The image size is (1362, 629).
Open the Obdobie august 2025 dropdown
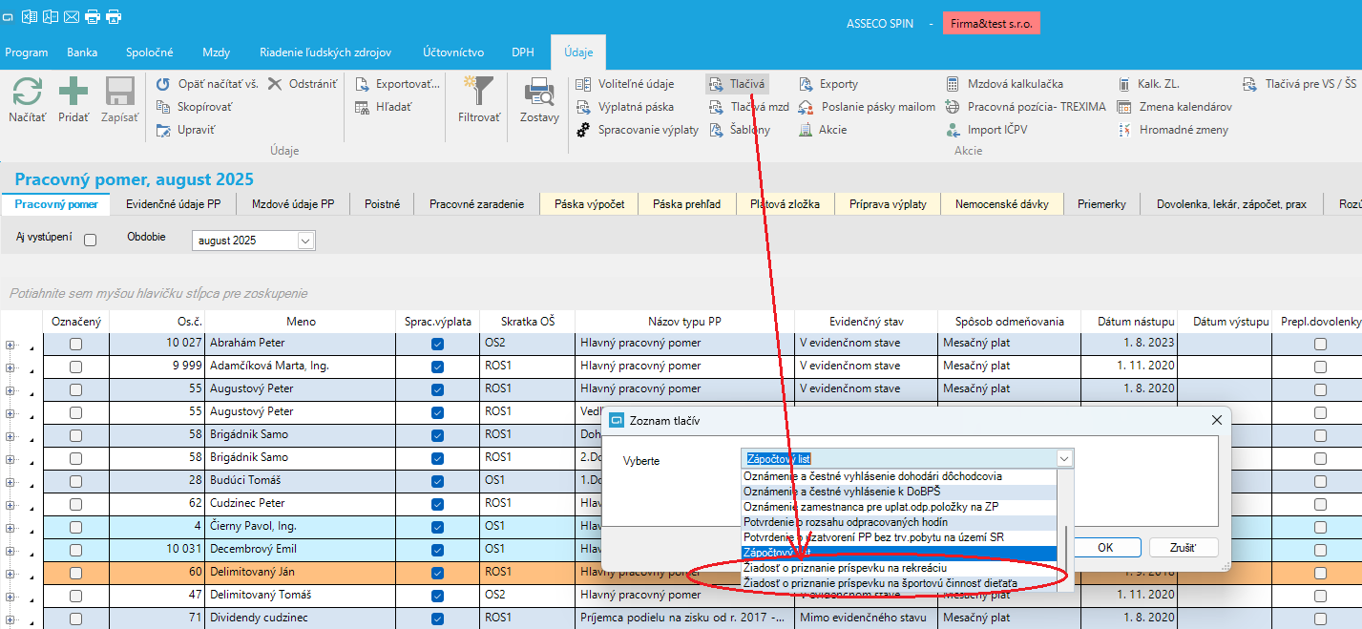pyautogui.click(x=305, y=241)
